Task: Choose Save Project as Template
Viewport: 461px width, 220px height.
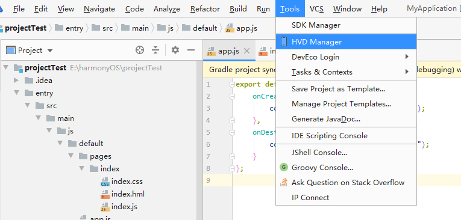Action: click(x=346, y=88)
